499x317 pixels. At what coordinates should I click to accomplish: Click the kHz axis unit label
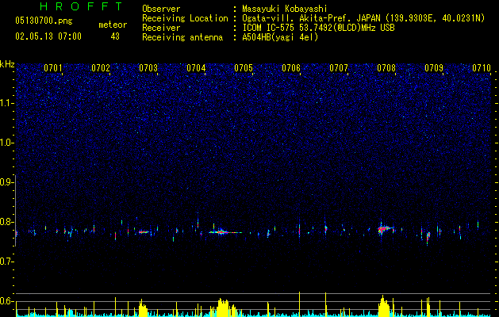click(x=7, y=64)
